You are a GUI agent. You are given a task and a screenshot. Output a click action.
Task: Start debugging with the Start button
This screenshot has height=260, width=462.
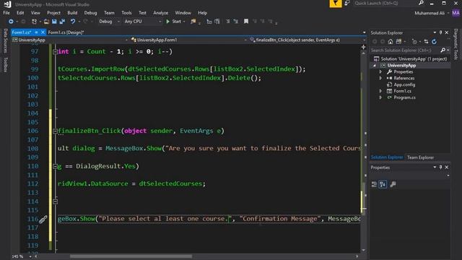tap(174, 22)
